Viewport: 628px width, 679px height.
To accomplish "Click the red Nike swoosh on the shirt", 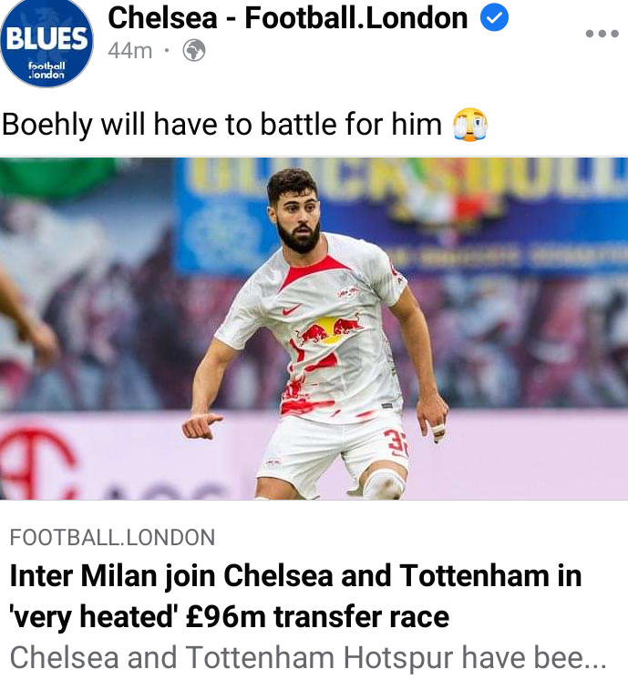I will click(x=292, y=309).
